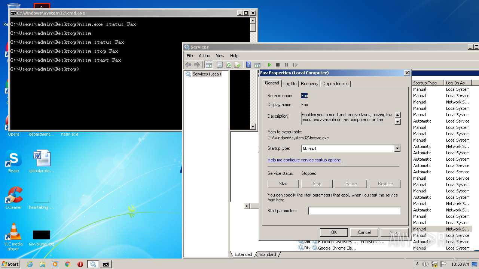Screen dimensions: 479x269
Task: Click the Restart Service toolbar icon
Action: click(295, 65)
